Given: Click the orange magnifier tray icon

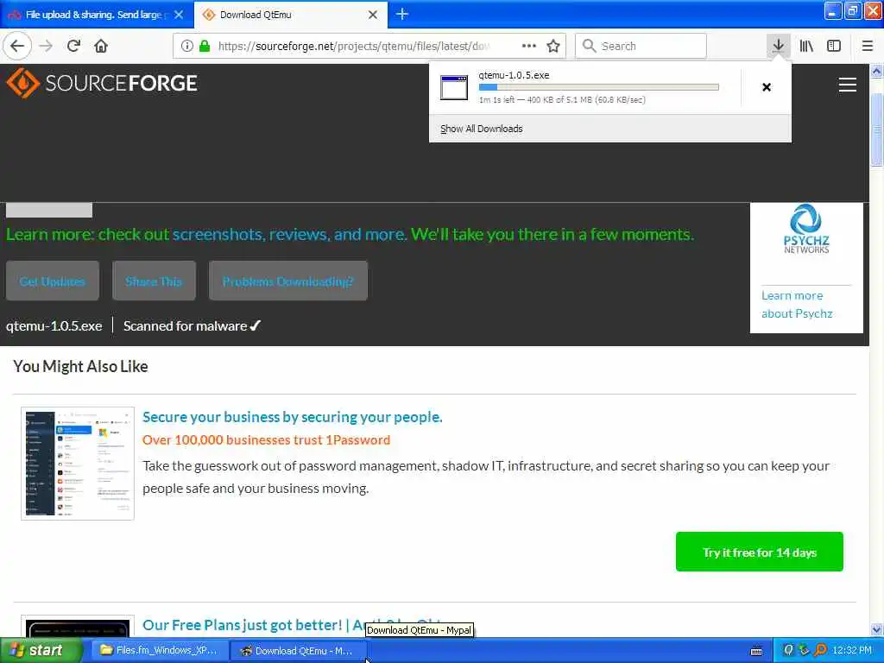Looking at the screenshot, I should tap(821, 650).
